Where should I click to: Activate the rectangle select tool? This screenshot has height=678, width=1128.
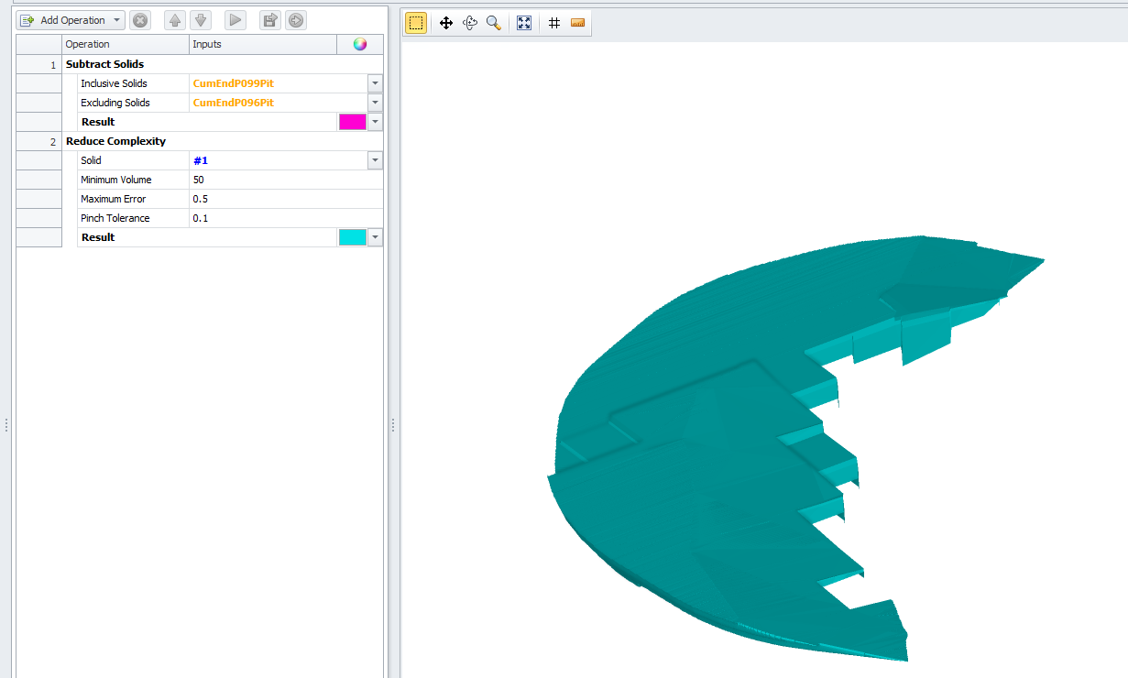coord(416,23)
